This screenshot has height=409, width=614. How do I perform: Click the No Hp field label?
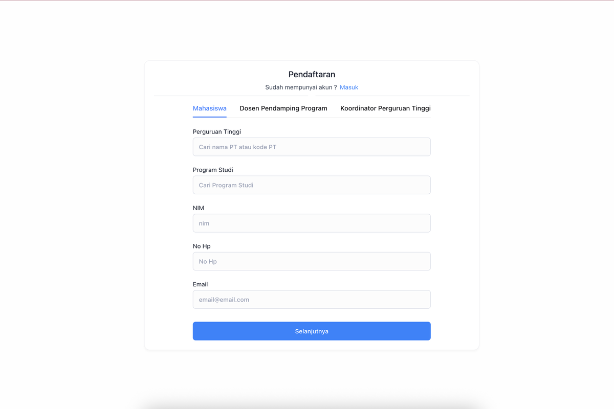202,246
